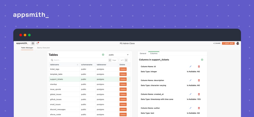Delete the author column trash icon
Screen dimensions: 254x117
[199, 108]
